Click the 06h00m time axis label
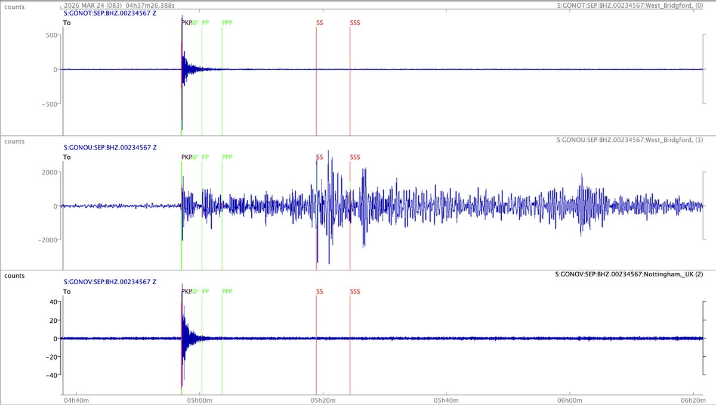Viewport: 716px width, 405px height. pos(570,400)
